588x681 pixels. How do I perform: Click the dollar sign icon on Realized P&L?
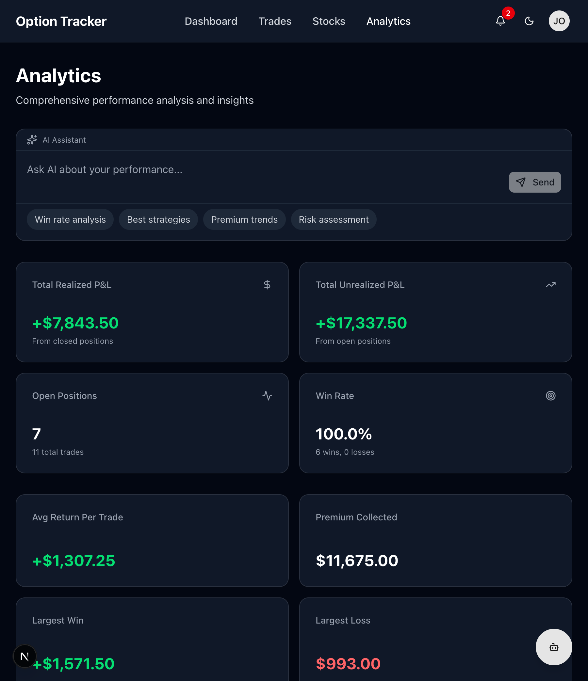click(267, 285)
